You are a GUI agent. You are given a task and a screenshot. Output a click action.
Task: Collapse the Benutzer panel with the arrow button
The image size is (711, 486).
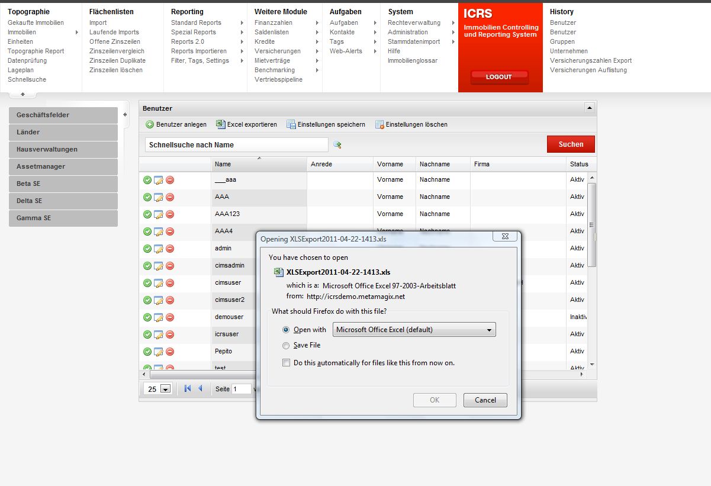tap(589, 108)
